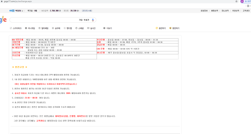Bookmark this page with the star icon
This screenshot has width=251, height=134.
(236, 1)
